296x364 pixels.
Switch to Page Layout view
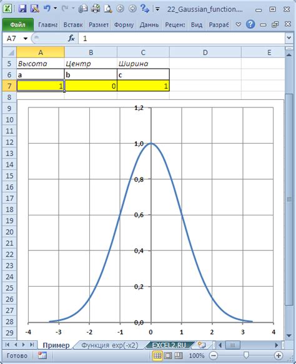[x=168, y=355]
